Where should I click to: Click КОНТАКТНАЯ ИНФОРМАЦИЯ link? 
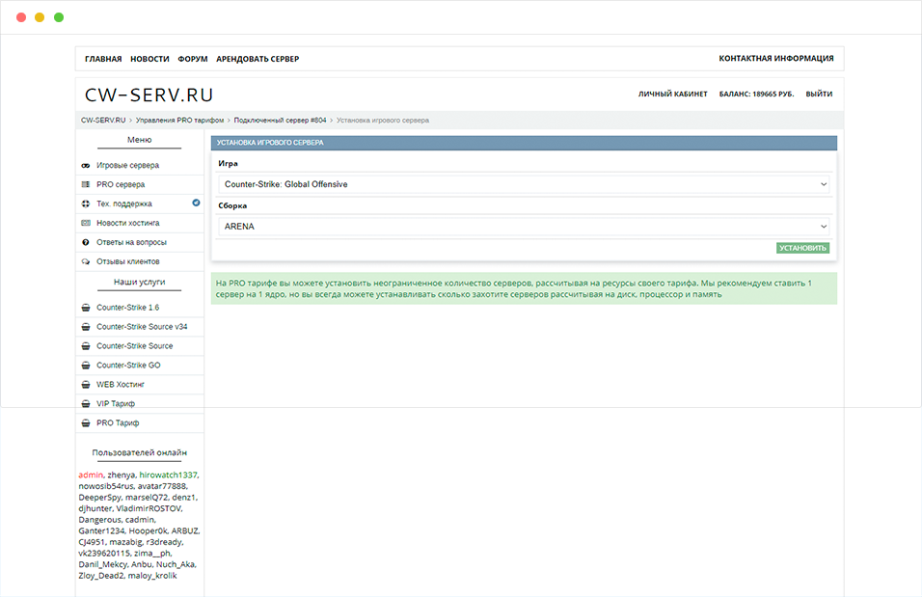(x=775, y=59)
